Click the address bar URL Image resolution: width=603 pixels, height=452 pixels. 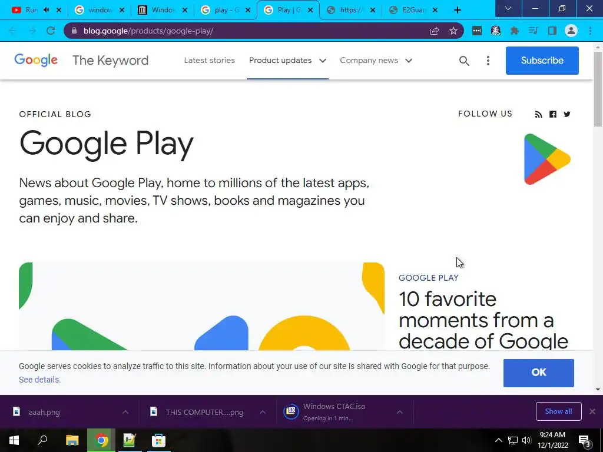click(x=148, y=31)
